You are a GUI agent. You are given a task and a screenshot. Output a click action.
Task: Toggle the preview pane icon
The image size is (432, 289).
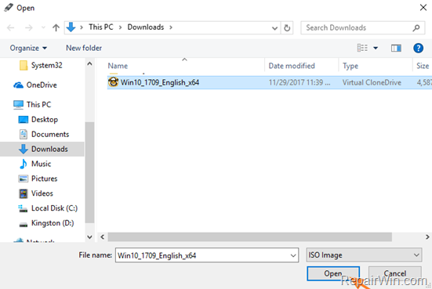[396, 49]
